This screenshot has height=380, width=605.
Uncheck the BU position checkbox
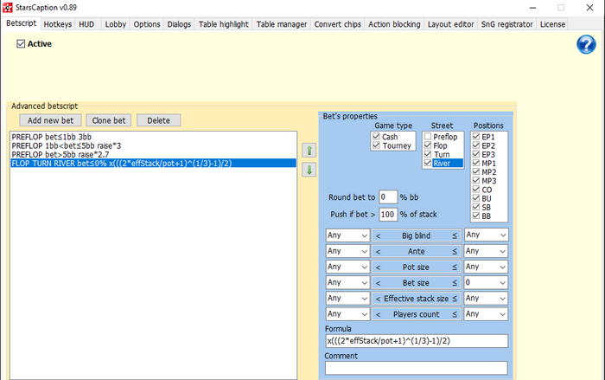tap(477, 198)
